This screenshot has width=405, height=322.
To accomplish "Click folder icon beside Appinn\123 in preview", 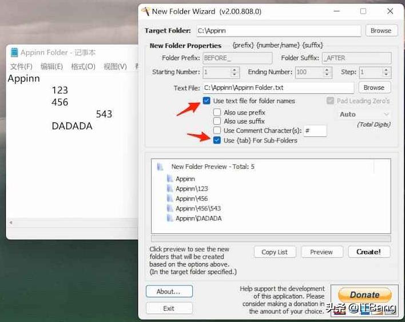I will point(170,189).
